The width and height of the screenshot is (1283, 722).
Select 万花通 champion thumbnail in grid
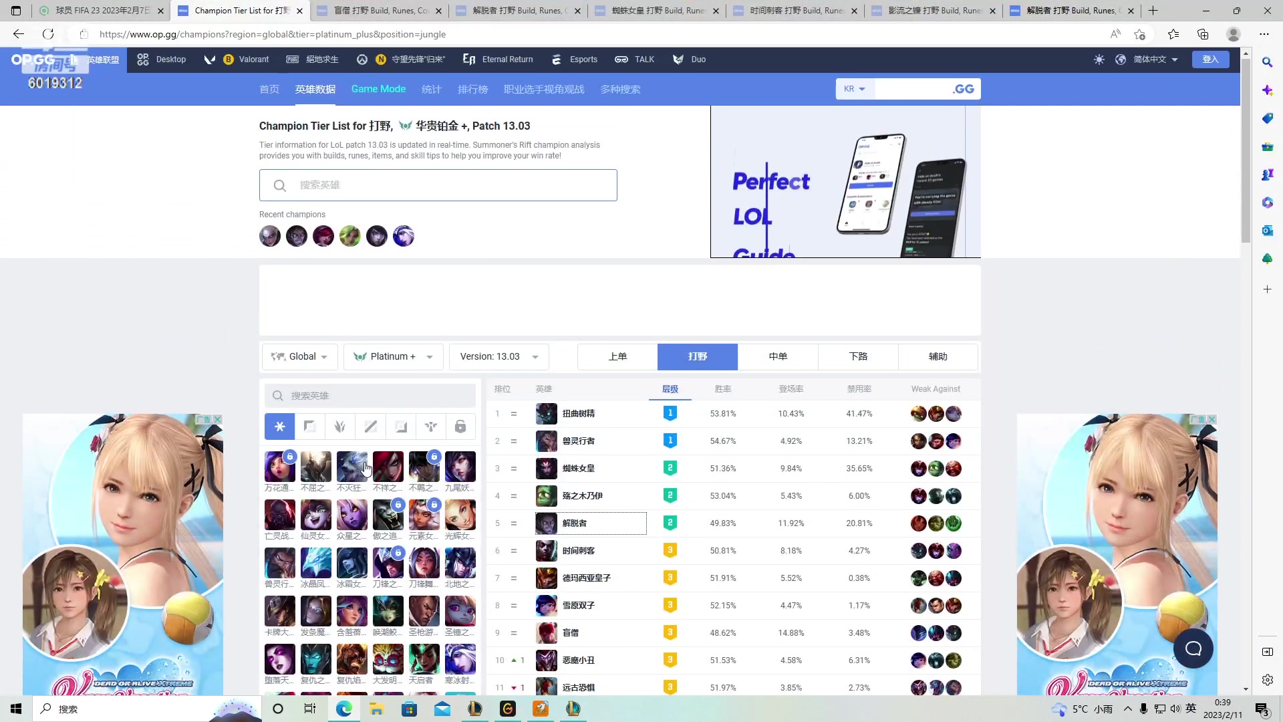[279, 467]
